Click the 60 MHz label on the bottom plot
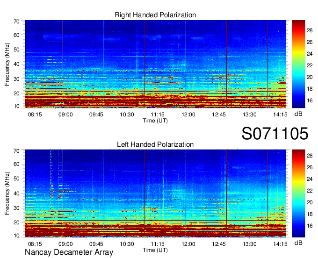Viewport: 318px width, 258px height. pyautogui.click(x=16, y=164)
